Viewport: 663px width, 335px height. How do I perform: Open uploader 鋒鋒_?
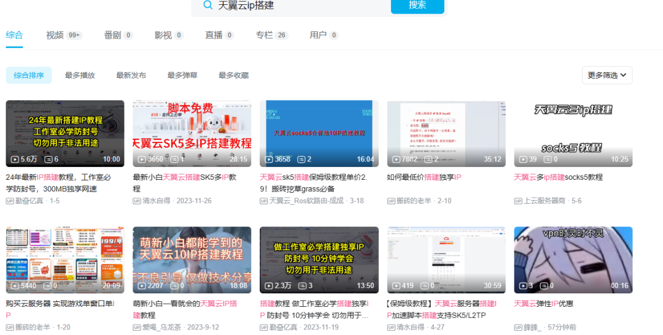532,327
